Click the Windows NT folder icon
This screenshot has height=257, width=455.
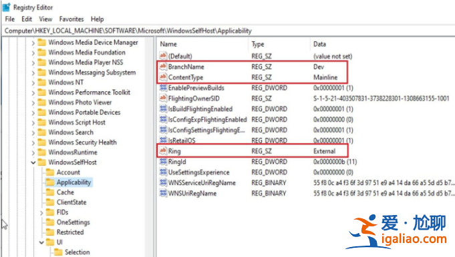tap(42, 82)
